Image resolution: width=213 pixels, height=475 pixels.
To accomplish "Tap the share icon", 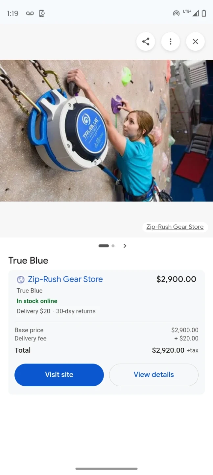I will point(146,42).
